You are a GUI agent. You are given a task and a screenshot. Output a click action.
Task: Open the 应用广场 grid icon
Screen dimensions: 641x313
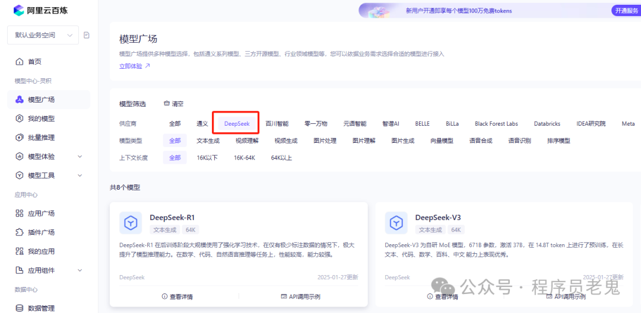(x=19, y=213)
